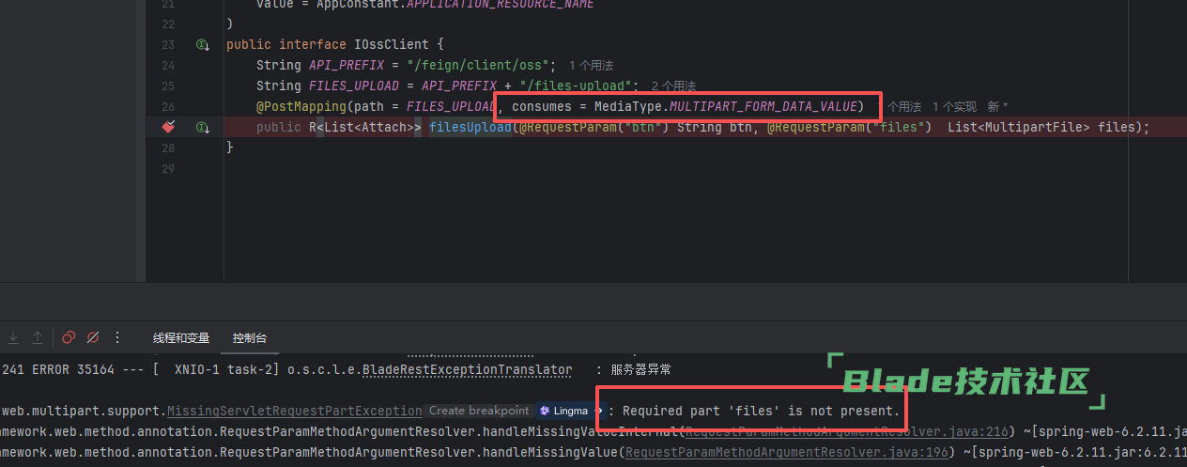The width and height of the screenshot is (1187, 467).
Task: Click the implementation gutter icon on line 23
Action: point(201,45)
